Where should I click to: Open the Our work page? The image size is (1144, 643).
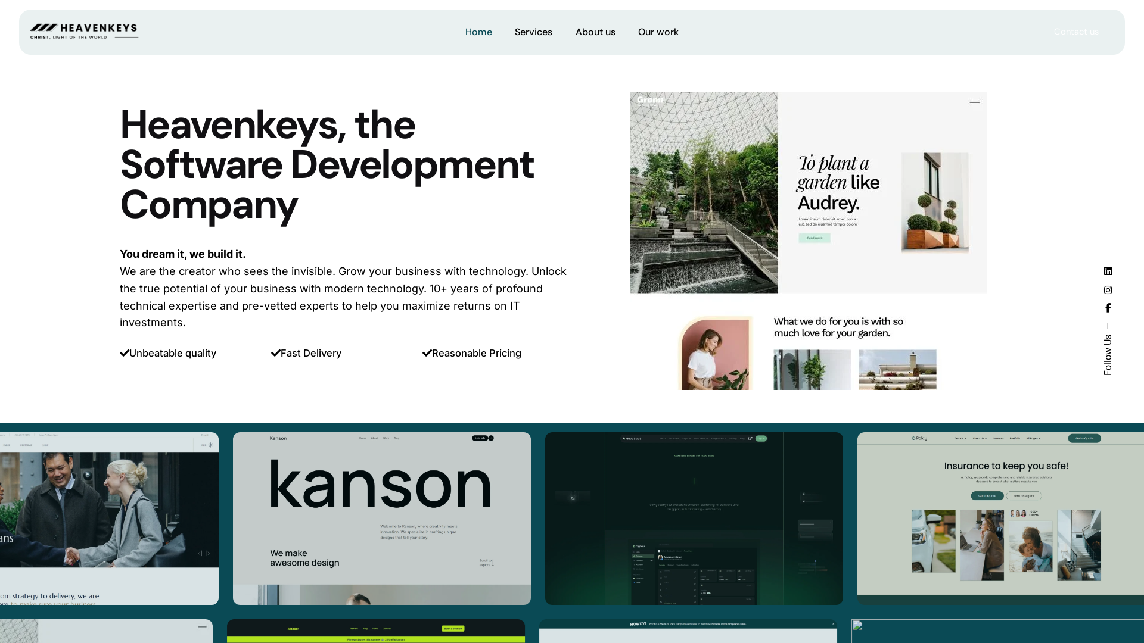(658, 32)
